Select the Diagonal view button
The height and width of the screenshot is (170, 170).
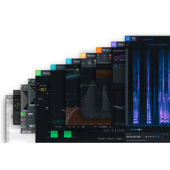tap(119, 139)
